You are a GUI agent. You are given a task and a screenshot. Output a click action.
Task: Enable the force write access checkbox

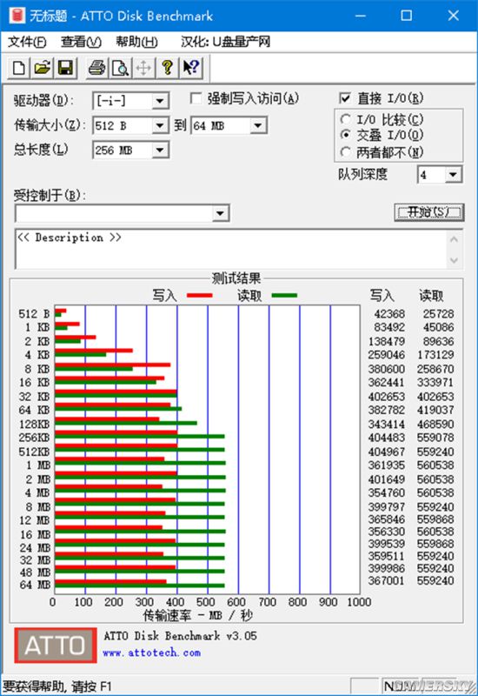[x=196, y=98]
